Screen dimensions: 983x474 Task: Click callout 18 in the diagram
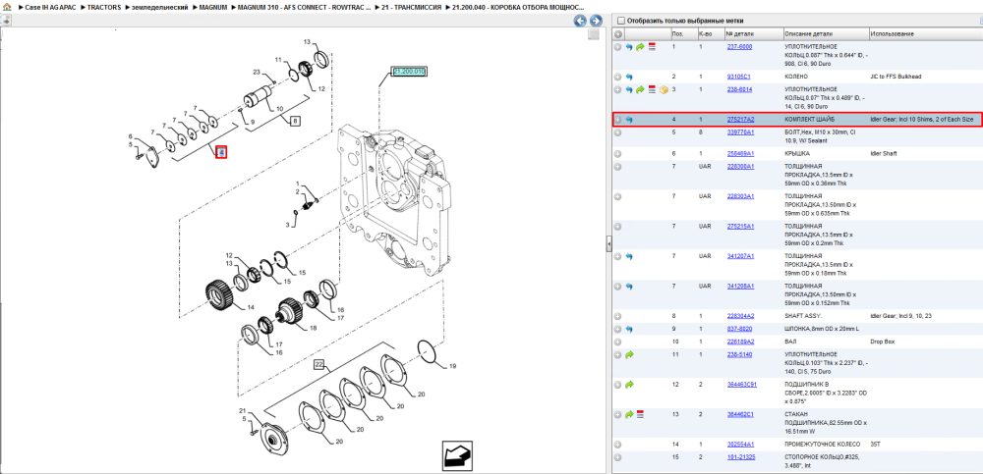click(x=314, y=328)
